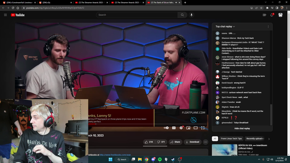290x163 pixels.
Task: Open Chrome profile avatar
Action: tap(282, 8)
